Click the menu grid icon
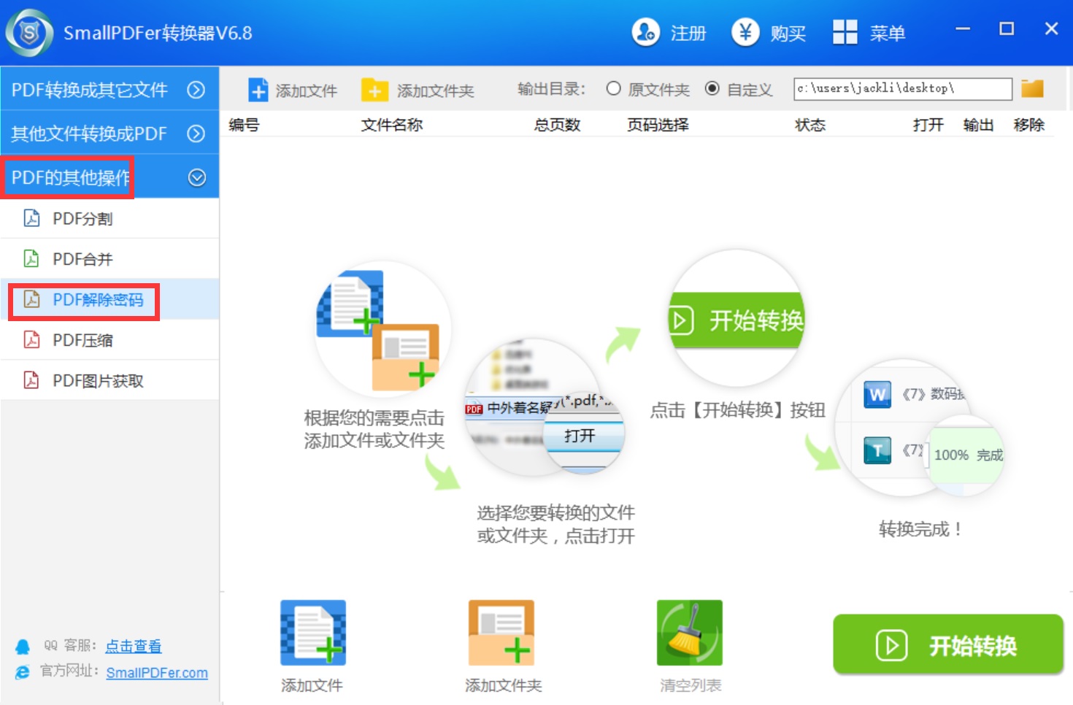This screenshot has width=1073, height=705. tap(845, 32)
